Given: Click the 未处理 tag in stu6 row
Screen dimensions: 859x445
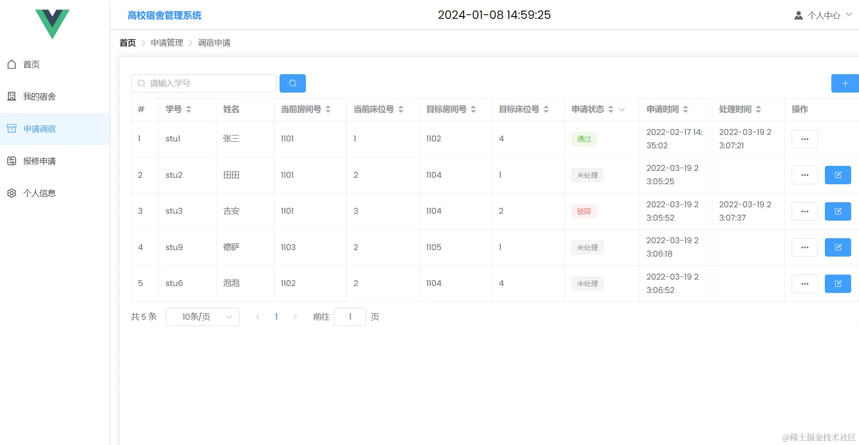Looking at the screenshot, I should [x=587, y=284].
